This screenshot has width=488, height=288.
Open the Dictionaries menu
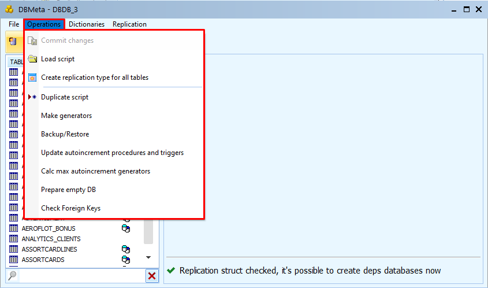(x=87, y=24)
